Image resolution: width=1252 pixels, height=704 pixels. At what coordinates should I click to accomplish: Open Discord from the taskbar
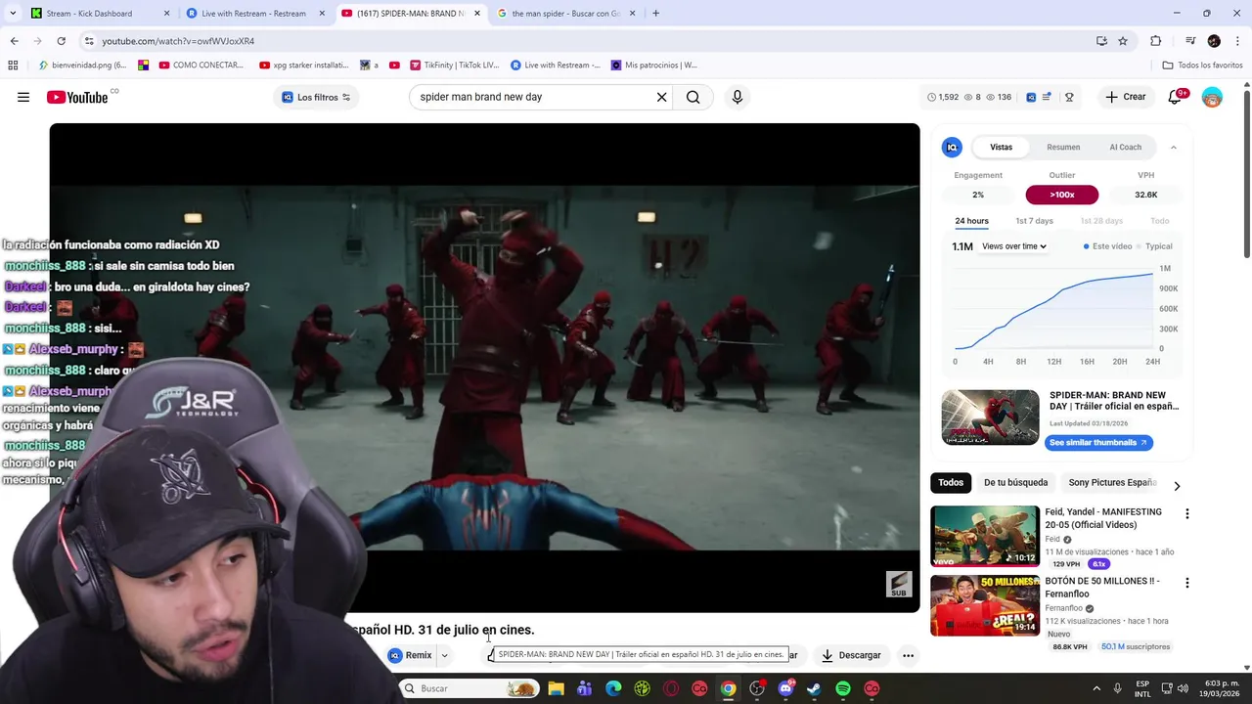pos(785,688)
